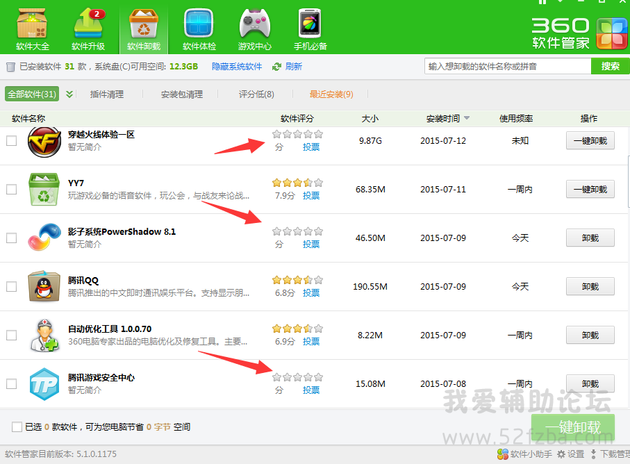Viewport: 630px width, 464px height.
Task: Click 投票 link for 腾讯游戏安全中心
Action: click(x=311, y=390)
